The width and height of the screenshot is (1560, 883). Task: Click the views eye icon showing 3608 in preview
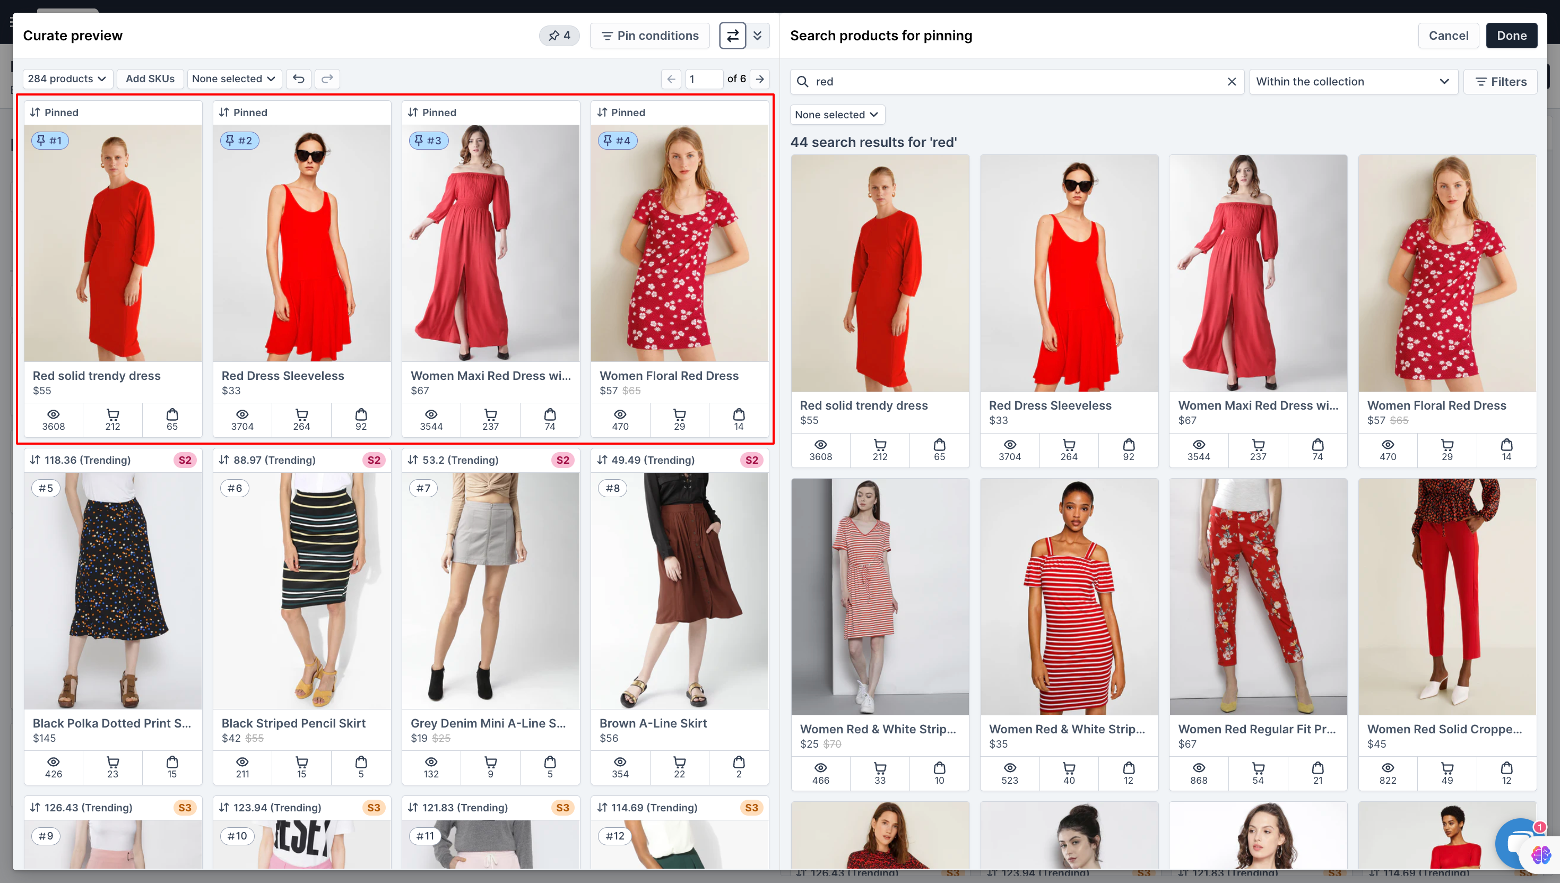click(x=54, y=415)
